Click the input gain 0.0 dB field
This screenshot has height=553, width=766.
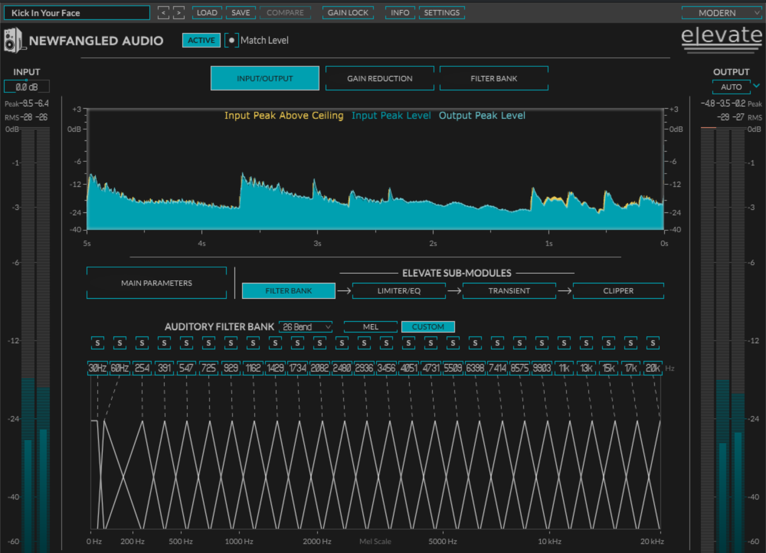tap(27, 87)
